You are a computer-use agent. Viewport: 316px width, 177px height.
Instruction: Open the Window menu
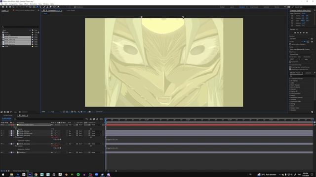[46, 4]
